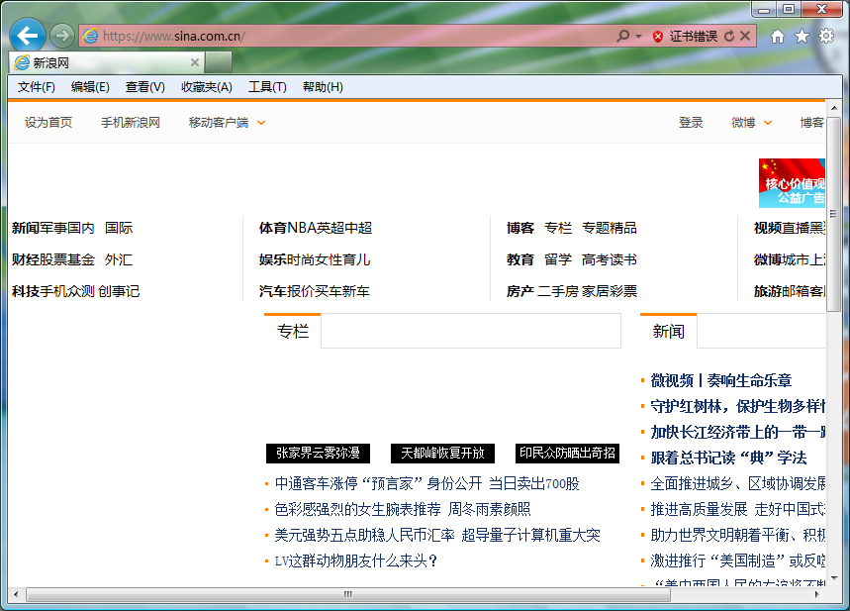Open the 手机新浪网 link

point(131,123)
